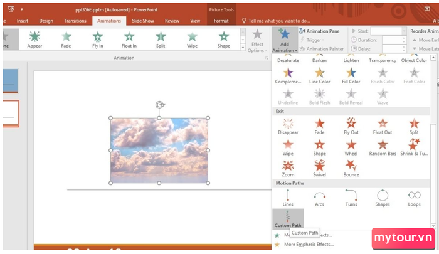Select the Complementary Color emphasis effect

coord(288,76)
